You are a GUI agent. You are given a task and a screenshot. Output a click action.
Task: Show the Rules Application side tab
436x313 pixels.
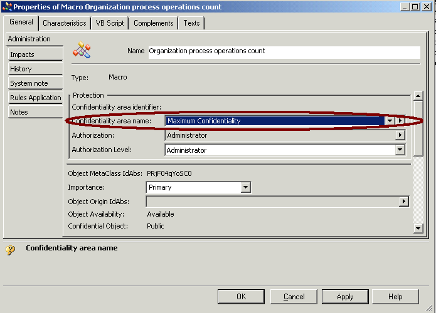tap(35, 98)
